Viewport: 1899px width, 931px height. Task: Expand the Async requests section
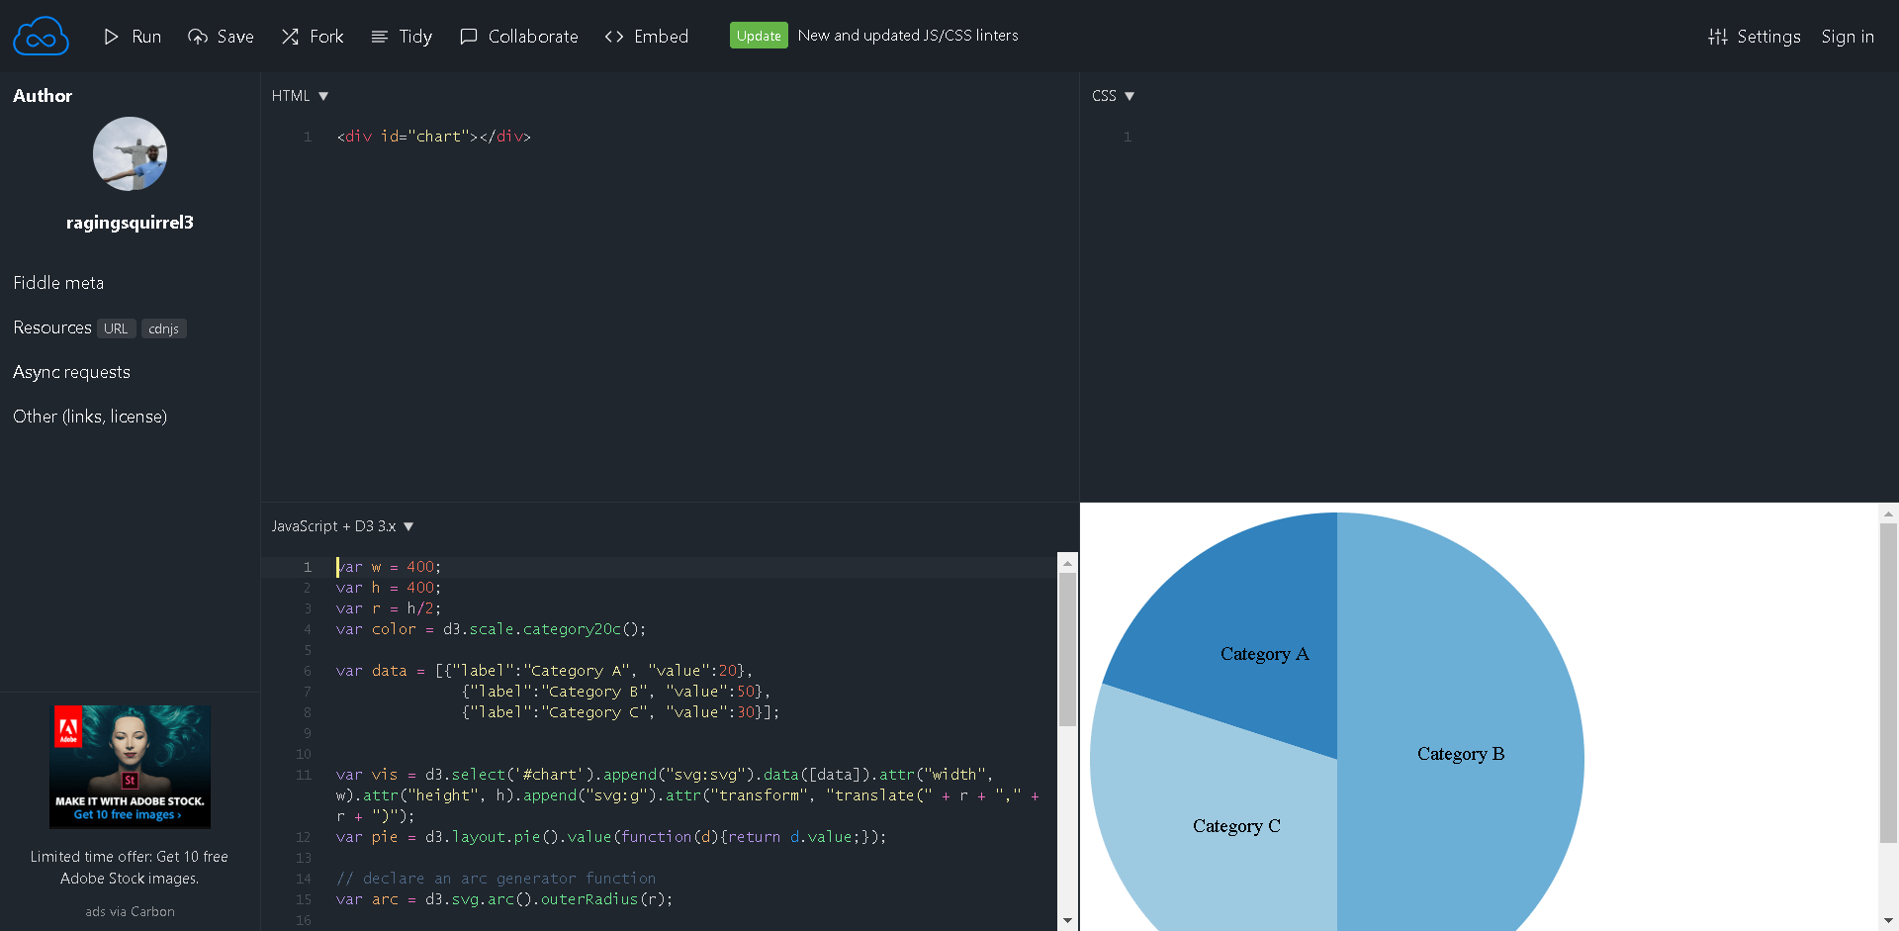click(71, 372)
